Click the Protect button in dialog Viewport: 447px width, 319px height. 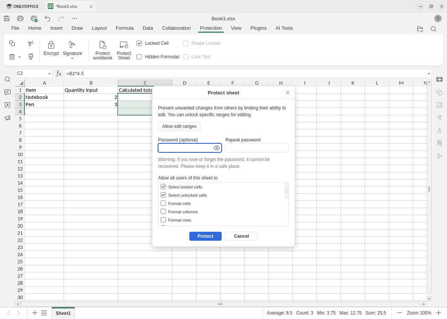[205, 236]
